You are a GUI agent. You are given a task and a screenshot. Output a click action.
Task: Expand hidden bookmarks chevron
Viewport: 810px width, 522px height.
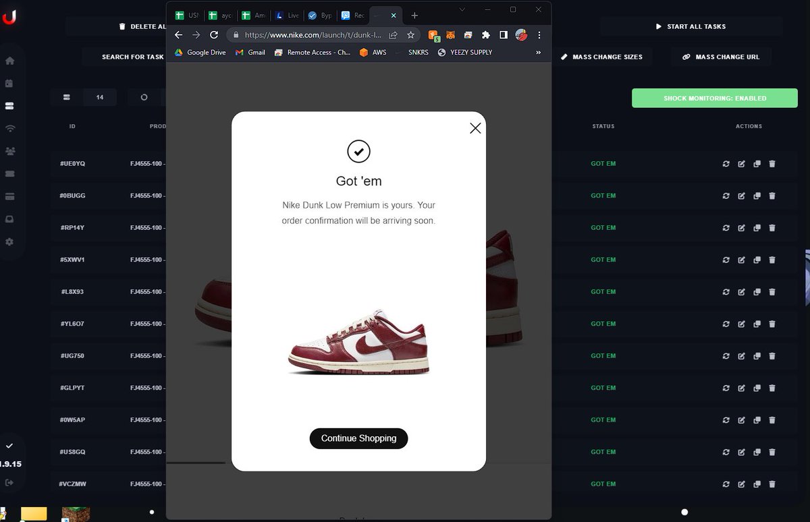pos(538,53)
